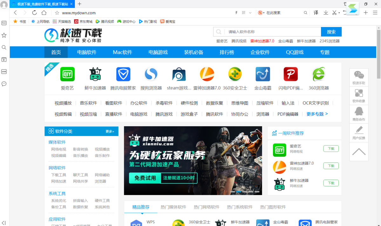The width and height of the screenshot is (381, 226).
Task: Open the downloads arrow icon in toolbar
Action: pos(326,13)
